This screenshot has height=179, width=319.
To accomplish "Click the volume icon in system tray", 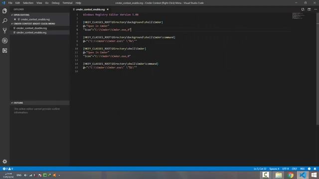I will (x=25, y=175).
